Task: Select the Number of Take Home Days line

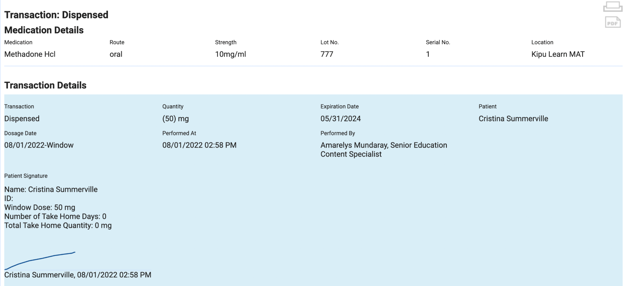Action: pos(55,216)
